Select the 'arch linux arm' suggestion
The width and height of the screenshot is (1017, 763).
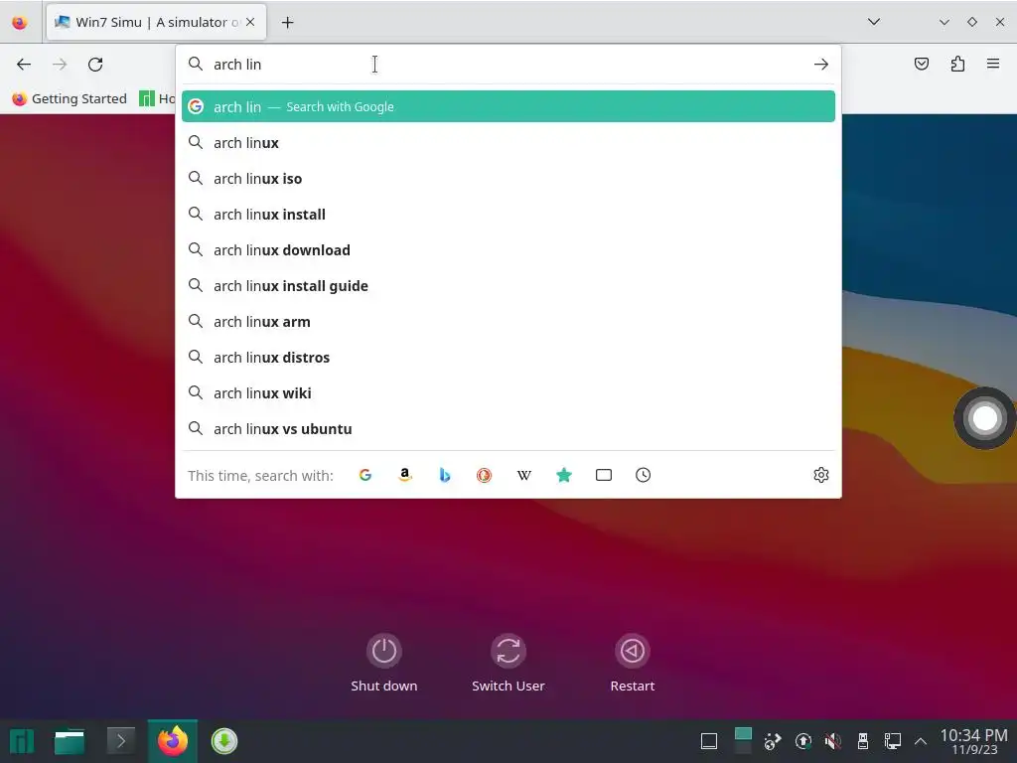tap(508, 322)
